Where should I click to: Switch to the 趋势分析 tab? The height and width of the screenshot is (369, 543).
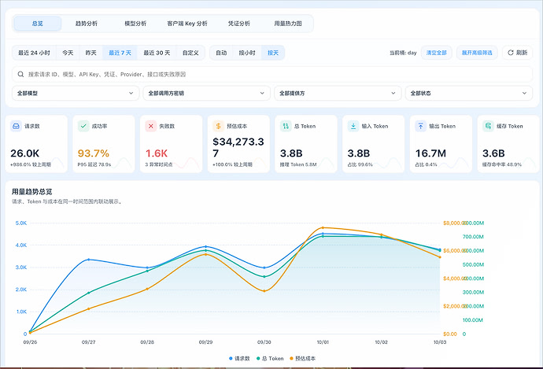pos(87,24)
